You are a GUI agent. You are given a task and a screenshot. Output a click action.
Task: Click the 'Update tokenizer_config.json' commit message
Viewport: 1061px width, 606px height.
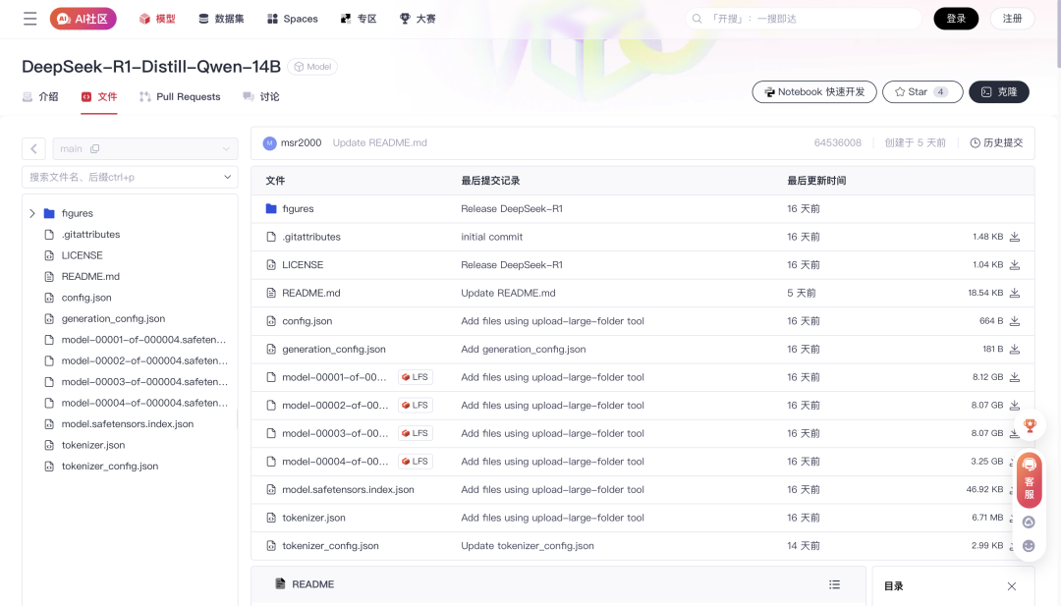pyautogui.click(x=528, y=546)
